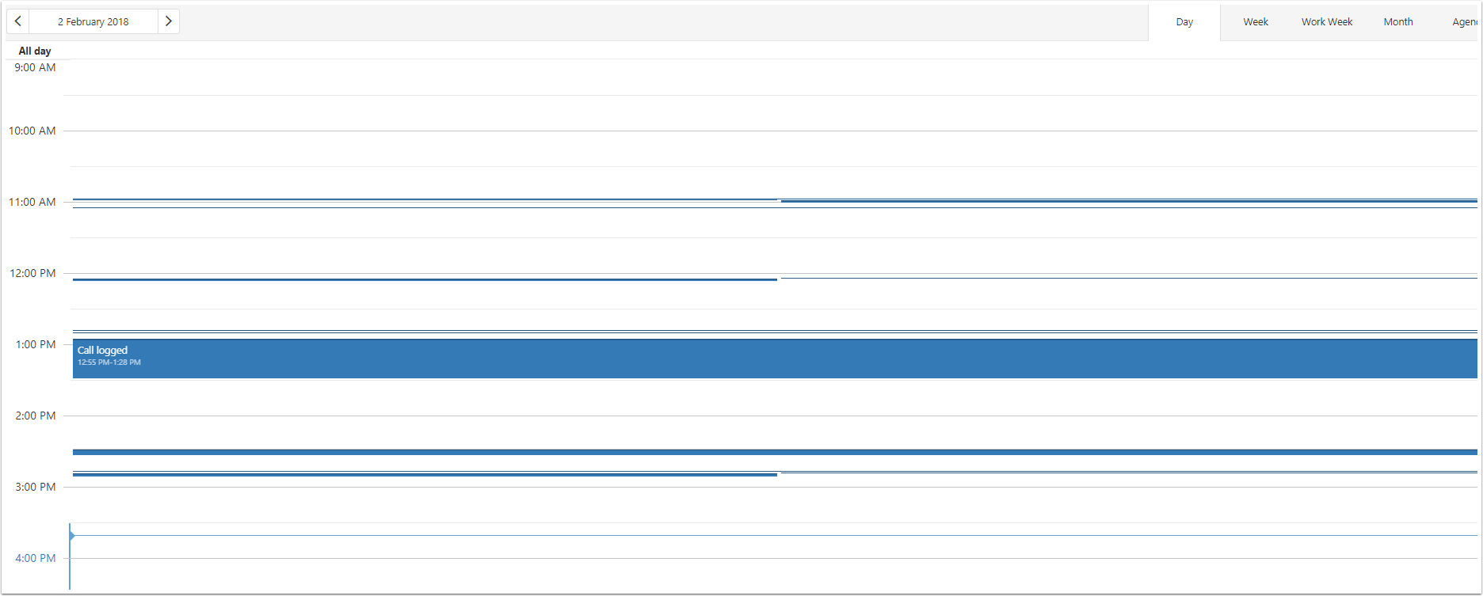
Task: Click the 12:55 PM-1:28 PM event time text
Action: pyautogui.click(x=109, y=363)
